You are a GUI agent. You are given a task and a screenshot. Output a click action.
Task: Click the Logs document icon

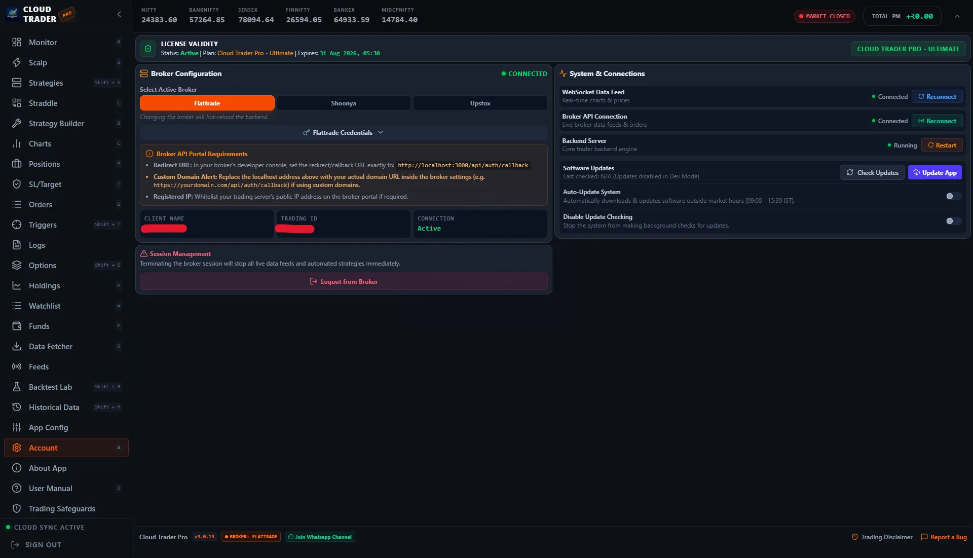(17, 245)
